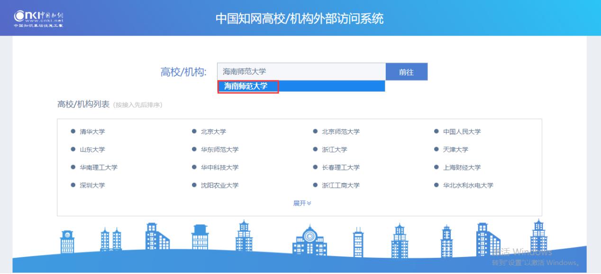The width and height of the screenshot is (601, 274).
Task: Open 沈阳农业大学 entry
Action: (219, 186)
